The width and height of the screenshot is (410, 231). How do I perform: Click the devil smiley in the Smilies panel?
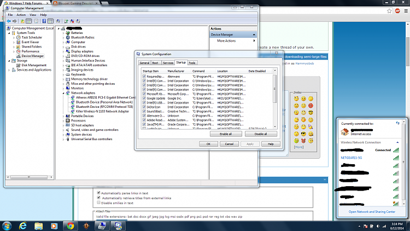303,141
